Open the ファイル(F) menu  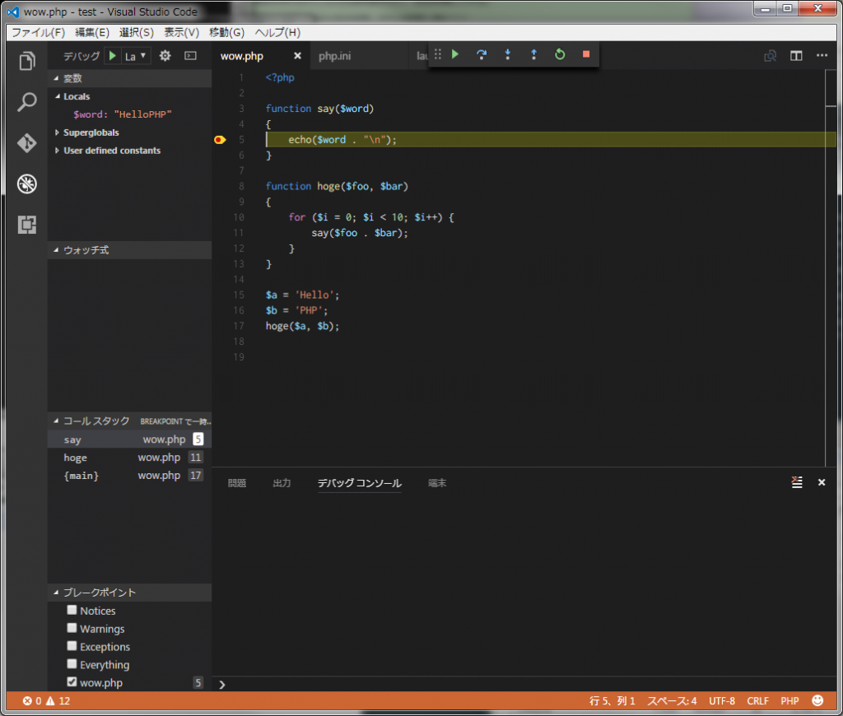pos(38,32)
